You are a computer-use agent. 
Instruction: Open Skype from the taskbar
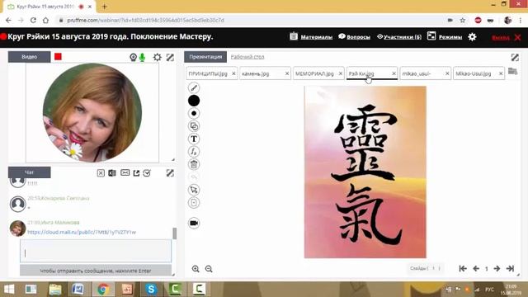click(151, 290)
